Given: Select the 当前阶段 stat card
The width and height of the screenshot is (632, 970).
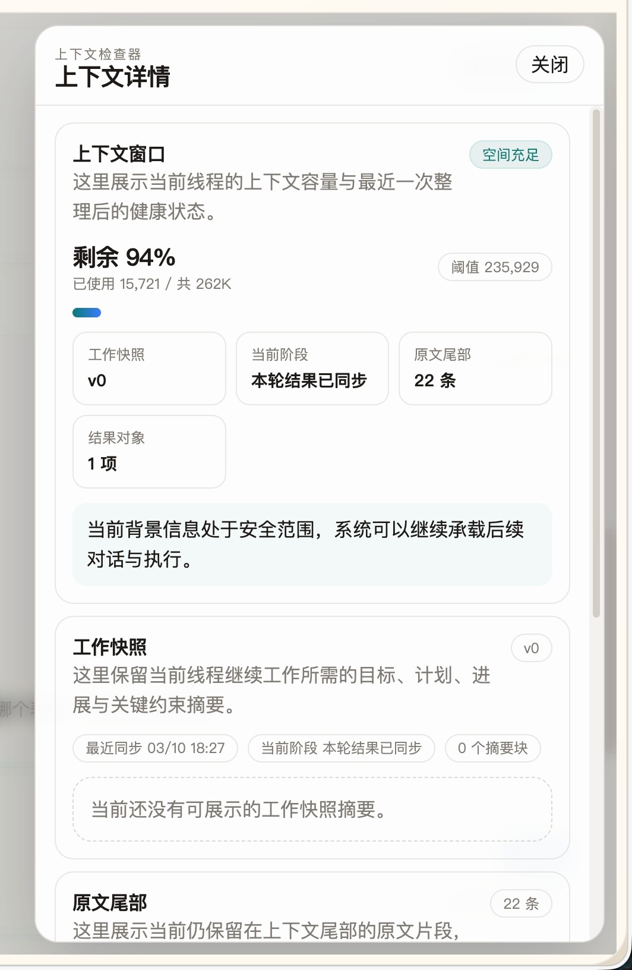Looking at the screenshot, I should click(x=312, y=369).
